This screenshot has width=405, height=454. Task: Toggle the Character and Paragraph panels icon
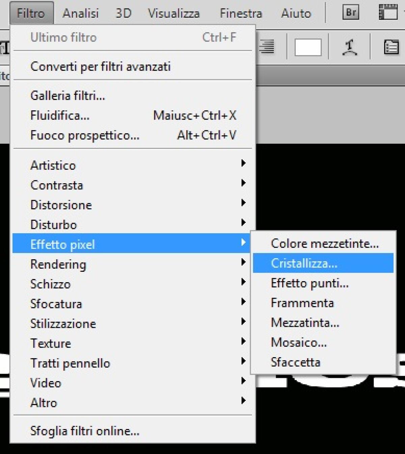(x=391, y=47)
